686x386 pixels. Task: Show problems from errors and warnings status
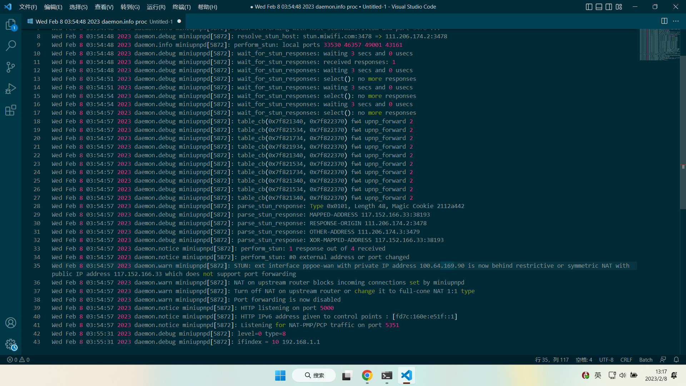click(x=18, y=360)
